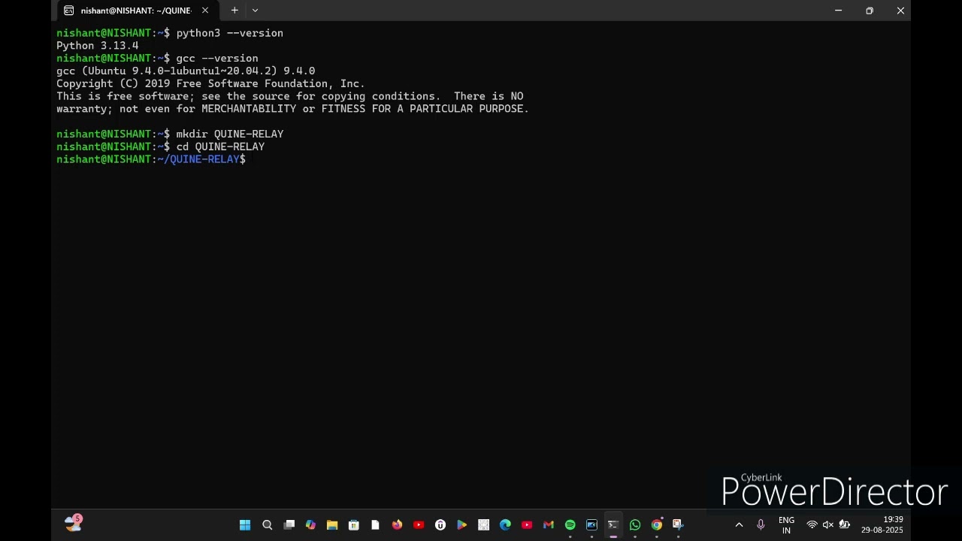Launch Microsoft Edge from the taskbar
Viewport: 962px width, 541px height.
coord(505,524)
